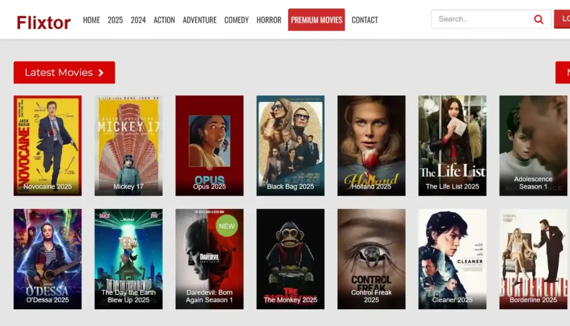
Task: Go to the CONTACT page
Action: [365, 20]
